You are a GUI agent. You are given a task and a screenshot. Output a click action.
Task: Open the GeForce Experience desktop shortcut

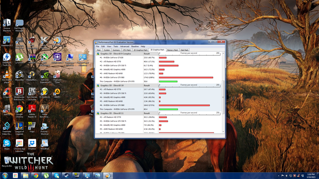[45, 77]
